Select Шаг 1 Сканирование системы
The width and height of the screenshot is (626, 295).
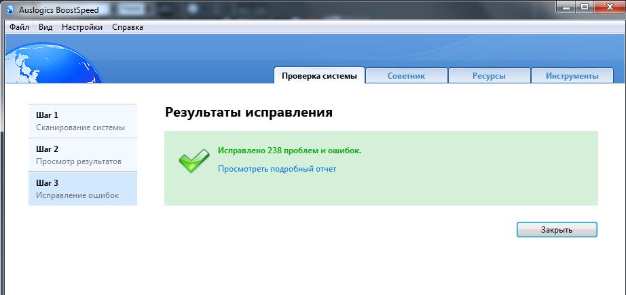tap(83, 121)
